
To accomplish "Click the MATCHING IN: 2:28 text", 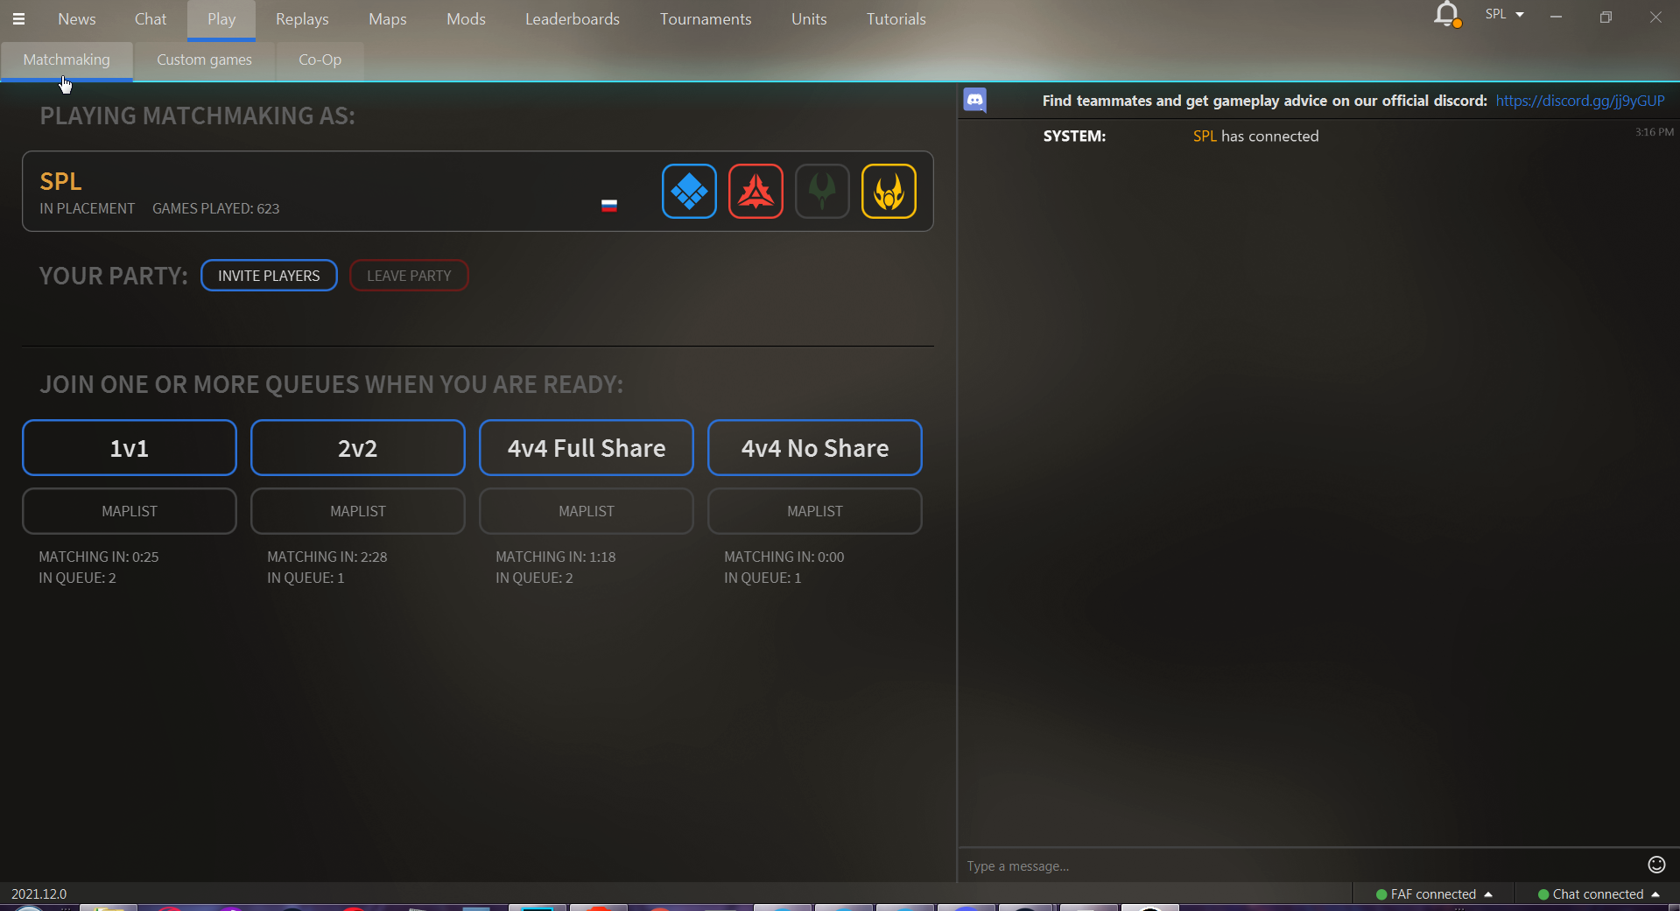I will click(327, 557).
